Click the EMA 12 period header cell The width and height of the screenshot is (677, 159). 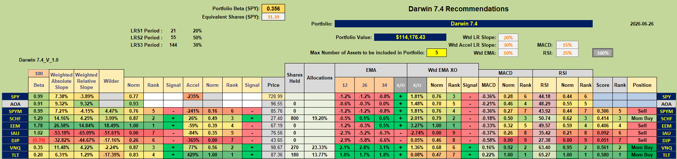click(345, 85)
